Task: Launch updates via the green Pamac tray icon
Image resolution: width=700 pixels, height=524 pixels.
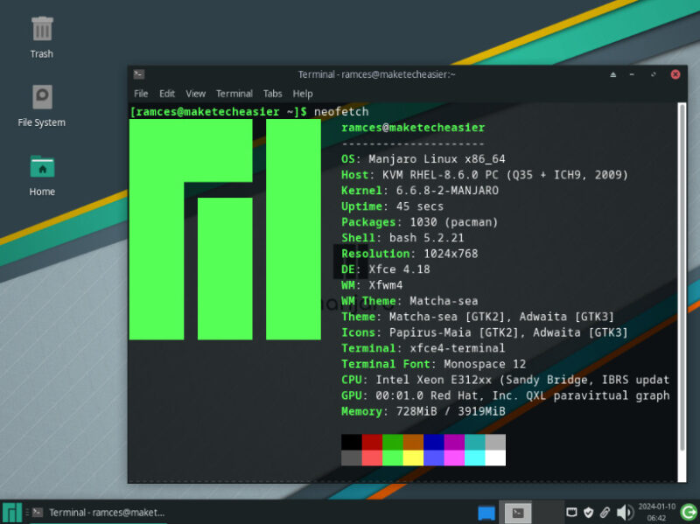Action: [687, 512]
